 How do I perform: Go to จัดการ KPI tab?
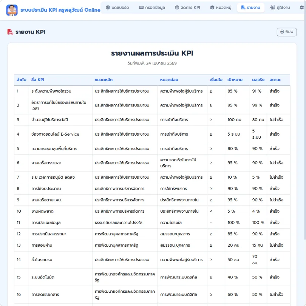pyautogui.click(x=187, y=8)
